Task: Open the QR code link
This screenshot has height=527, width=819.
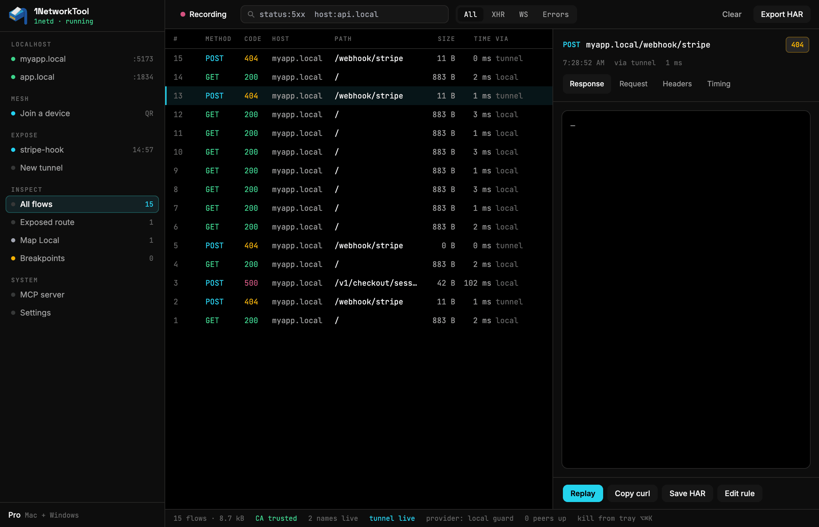Action: (x=149, y=113)
